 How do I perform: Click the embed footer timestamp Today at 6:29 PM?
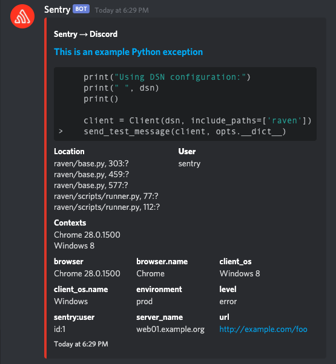coord(81,344)
